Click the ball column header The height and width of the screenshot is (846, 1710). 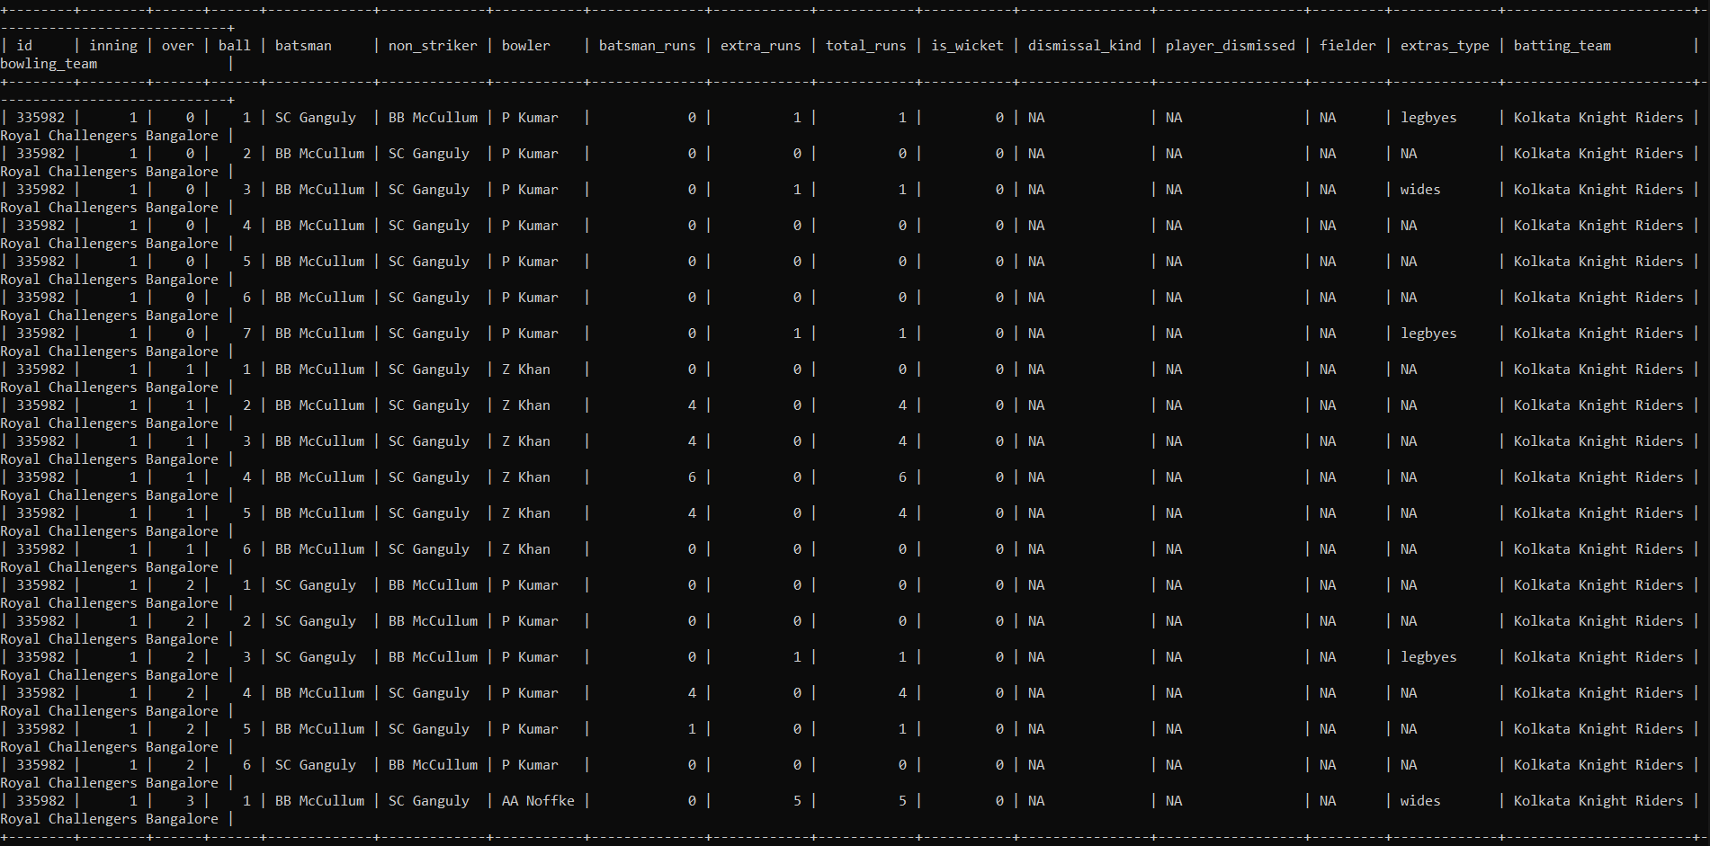coord(235,45)
